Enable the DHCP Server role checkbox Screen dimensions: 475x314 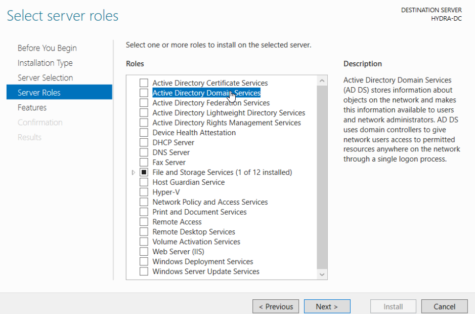click(144, 142)
